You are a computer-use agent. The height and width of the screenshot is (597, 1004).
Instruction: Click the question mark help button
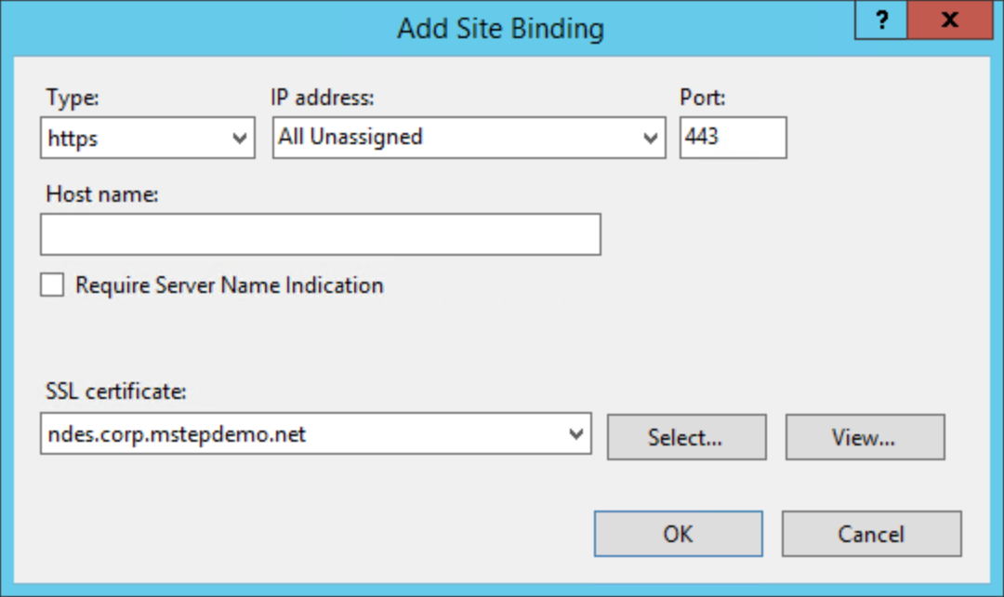pos(880,20)
